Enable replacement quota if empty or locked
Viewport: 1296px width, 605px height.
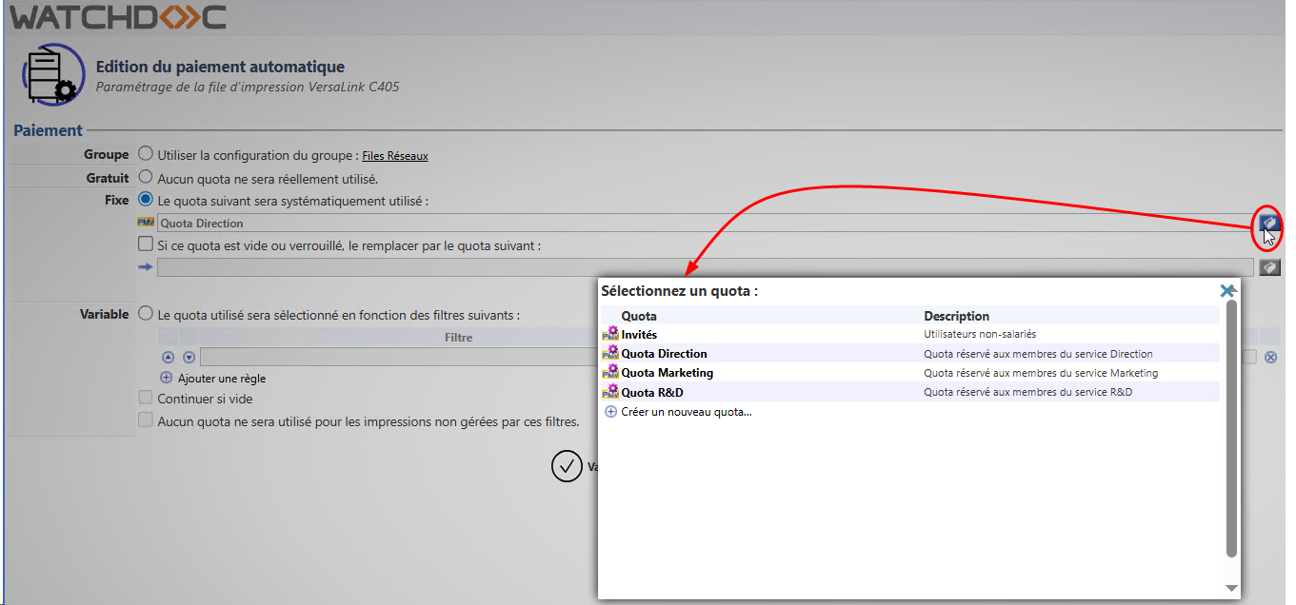145,244
